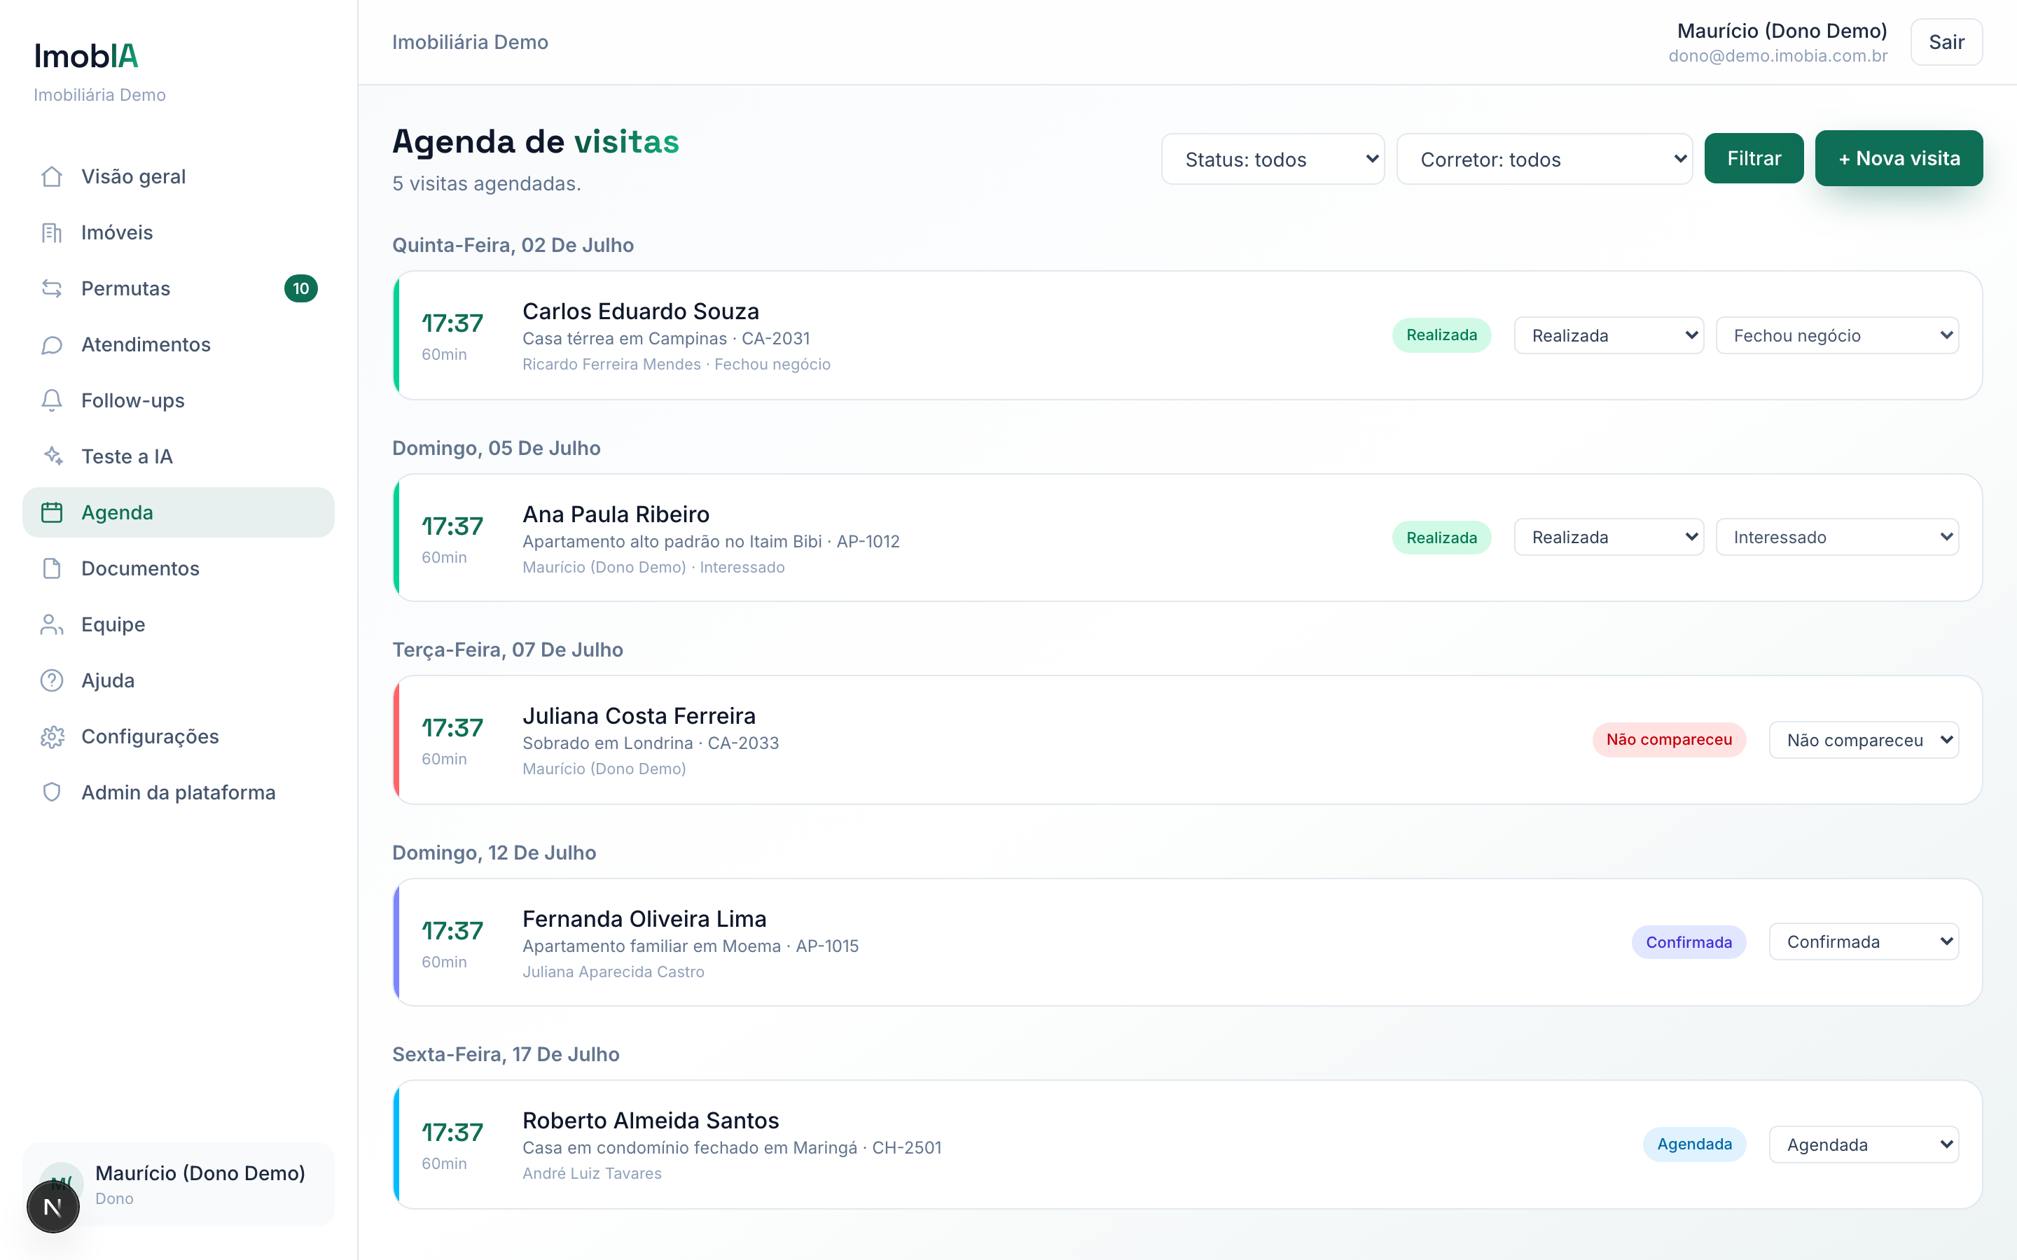The height and width of the screenshot is (1260, 2017).
Task: Open the Equipe sidebar section
Action: tap(179, 624)
